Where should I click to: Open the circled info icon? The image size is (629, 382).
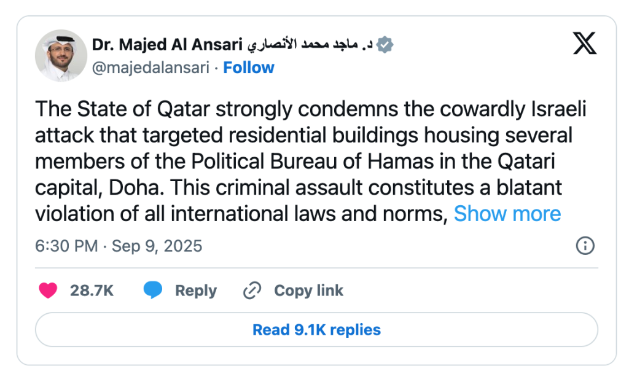pos(585,246)
